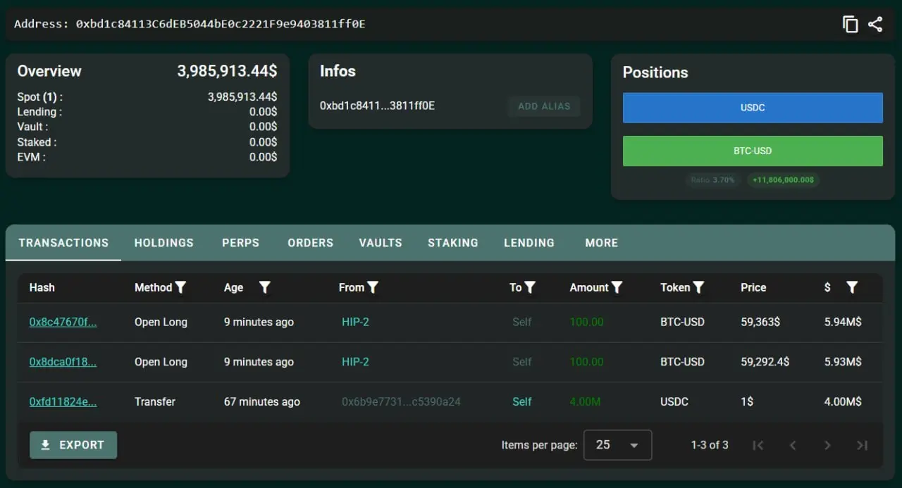Click the share icon beside the address
The image size is (902, 488).
coord(875,24)
